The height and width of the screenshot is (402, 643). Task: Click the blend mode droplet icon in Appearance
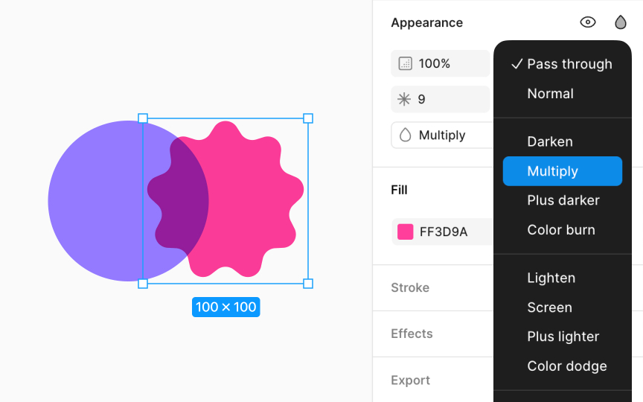(621, 22)
